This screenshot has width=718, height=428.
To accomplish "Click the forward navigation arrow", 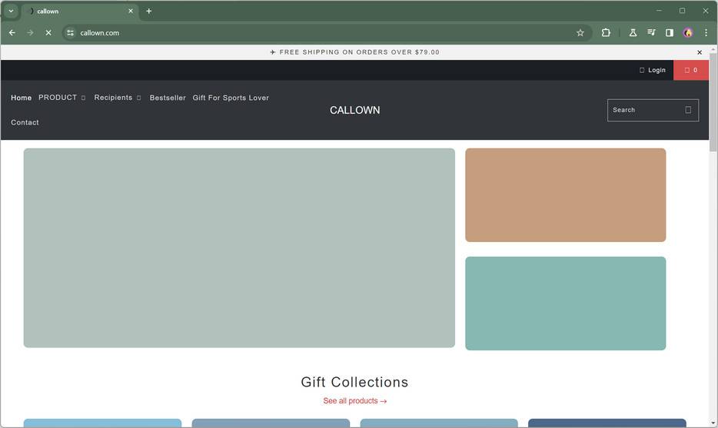I will (30, 32).
